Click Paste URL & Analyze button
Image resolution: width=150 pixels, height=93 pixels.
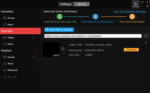pyautogui.click(x=59, y=30)
